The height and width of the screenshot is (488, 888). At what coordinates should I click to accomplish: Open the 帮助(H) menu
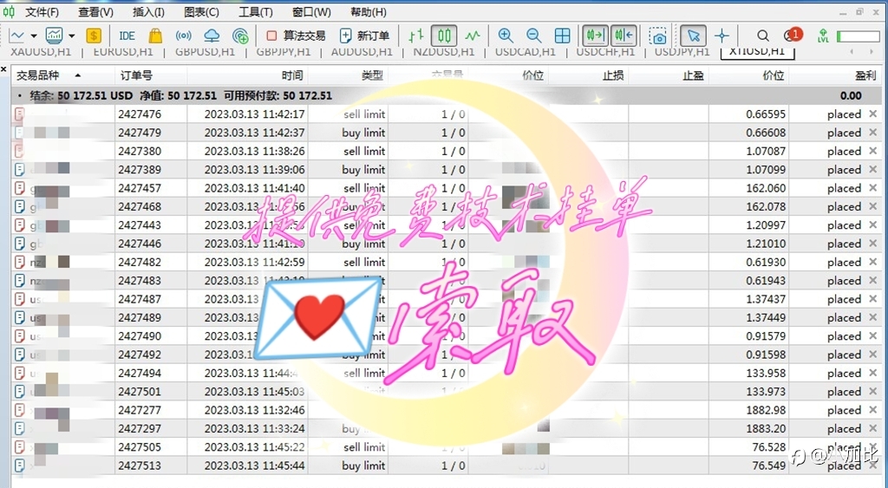click(369, 12)
